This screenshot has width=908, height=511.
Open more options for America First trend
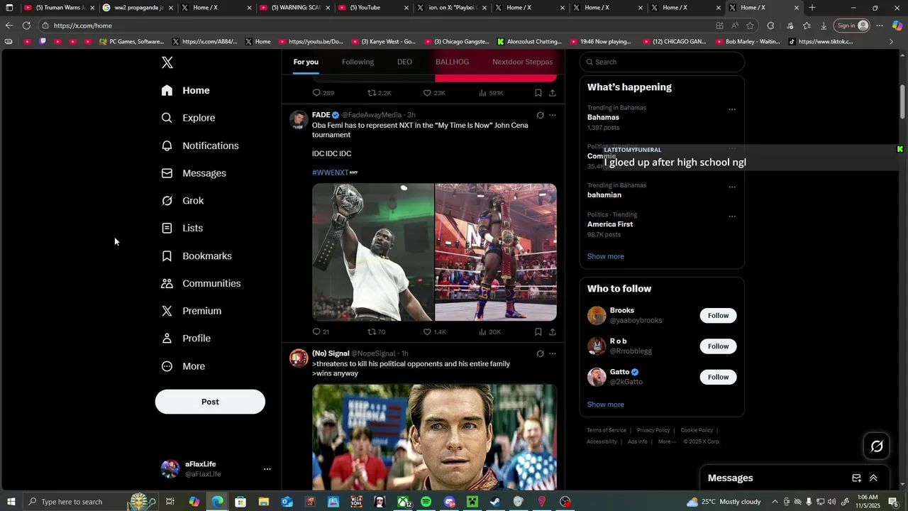[x=732, y=216]
